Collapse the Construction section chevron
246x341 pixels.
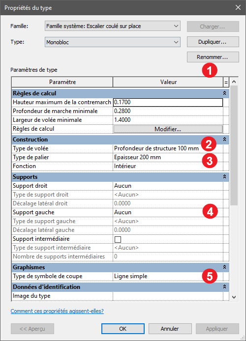click(224, 140)
